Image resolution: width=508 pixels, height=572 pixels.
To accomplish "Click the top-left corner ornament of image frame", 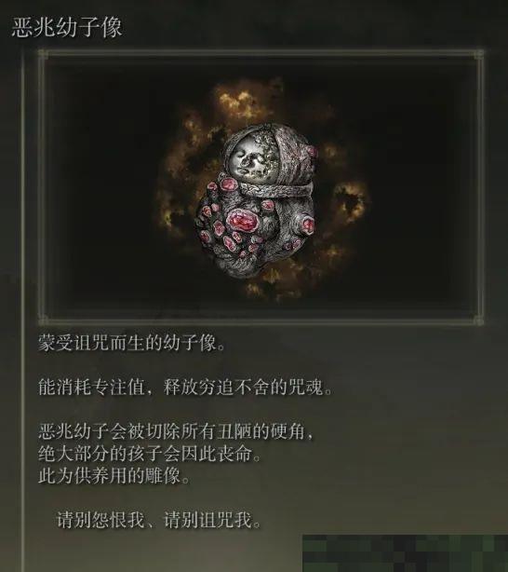I will [x=44, y=54].
